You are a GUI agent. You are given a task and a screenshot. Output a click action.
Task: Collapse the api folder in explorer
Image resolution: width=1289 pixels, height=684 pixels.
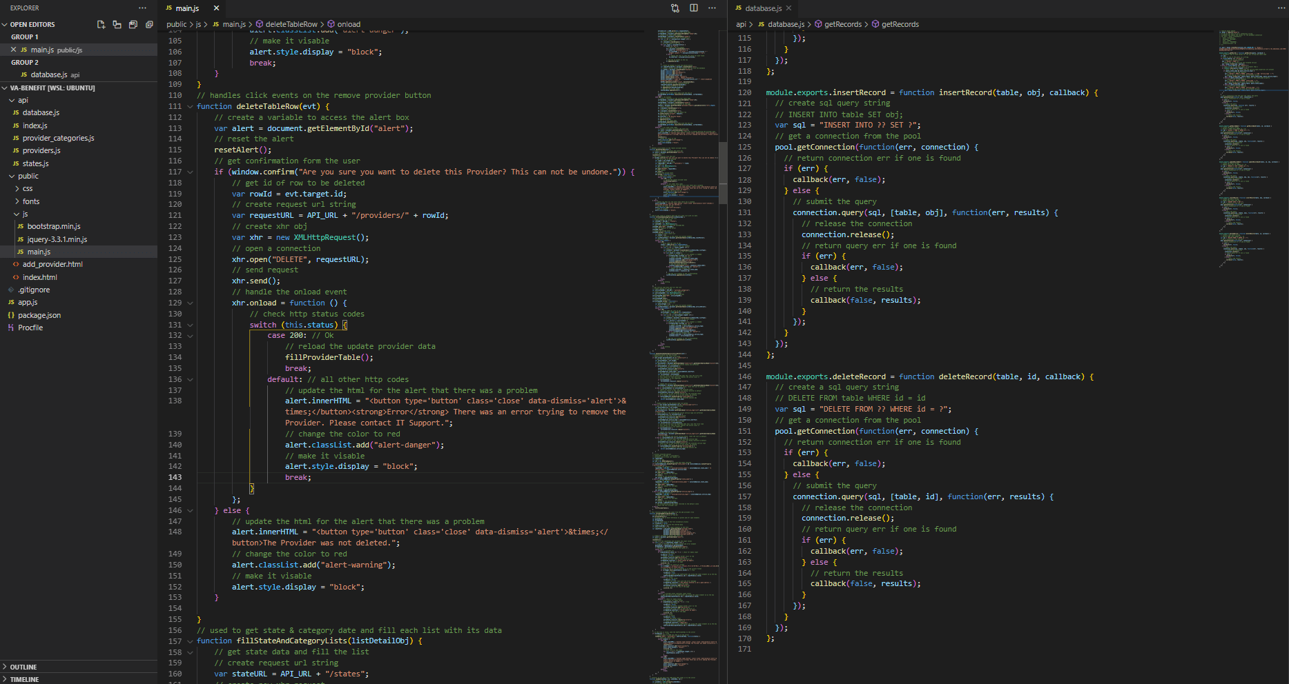coord(12,100)
